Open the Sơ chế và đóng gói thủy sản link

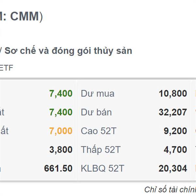click(68, 51)
